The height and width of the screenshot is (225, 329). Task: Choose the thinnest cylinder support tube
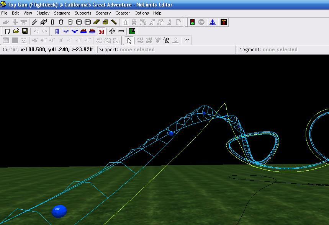coord(52,22)
